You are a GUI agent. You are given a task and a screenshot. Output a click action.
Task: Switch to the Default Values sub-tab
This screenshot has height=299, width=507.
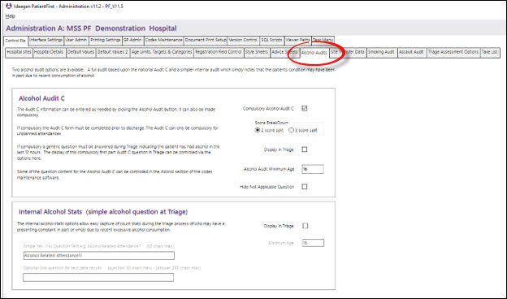[x=80, y=52]
